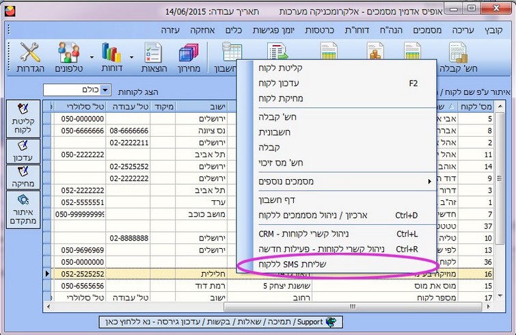Click the vertical scrollbar down arrow
The height and width of the screenshot is (335, 516).
[500, 296]
